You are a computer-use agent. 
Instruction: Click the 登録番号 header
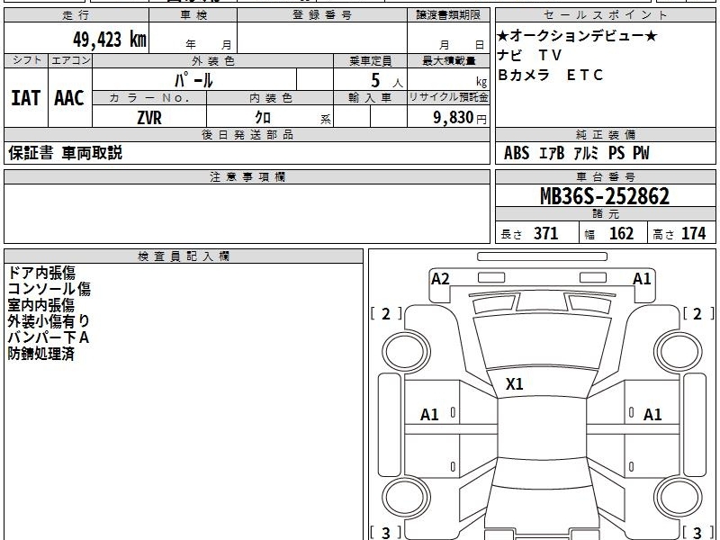[x=322, y=15]
